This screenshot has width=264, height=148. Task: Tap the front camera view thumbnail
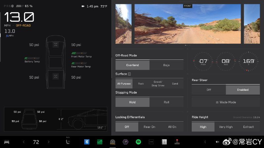[187, 24]
